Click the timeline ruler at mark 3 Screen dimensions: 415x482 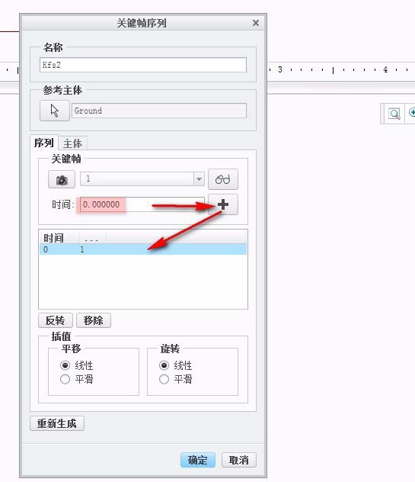280,69
